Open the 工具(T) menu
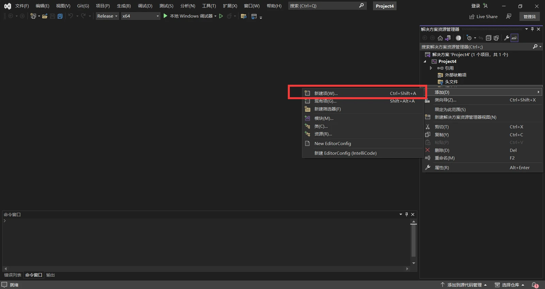The height and width of the screenshot is (289, 545). [x=209, y=6]
